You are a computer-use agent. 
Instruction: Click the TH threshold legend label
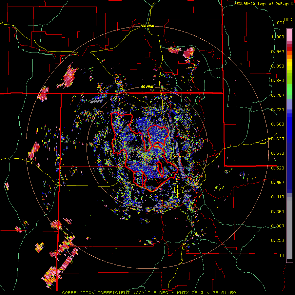[x=282, y=255]
